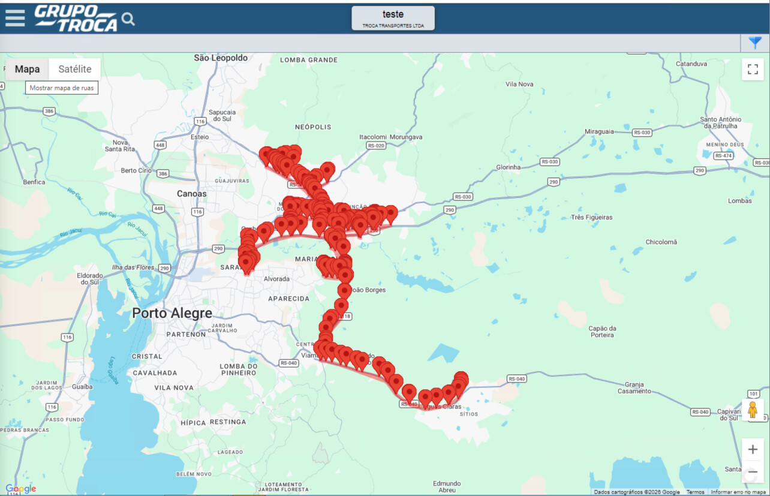Open the hamburger menu
The width and height of the screenshot is (770, 496).
tap(15, 18)
